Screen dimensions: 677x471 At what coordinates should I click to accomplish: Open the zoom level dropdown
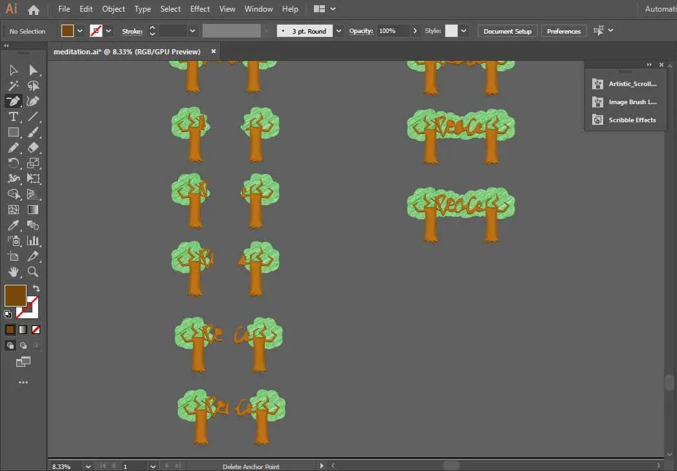click(88, 466)
